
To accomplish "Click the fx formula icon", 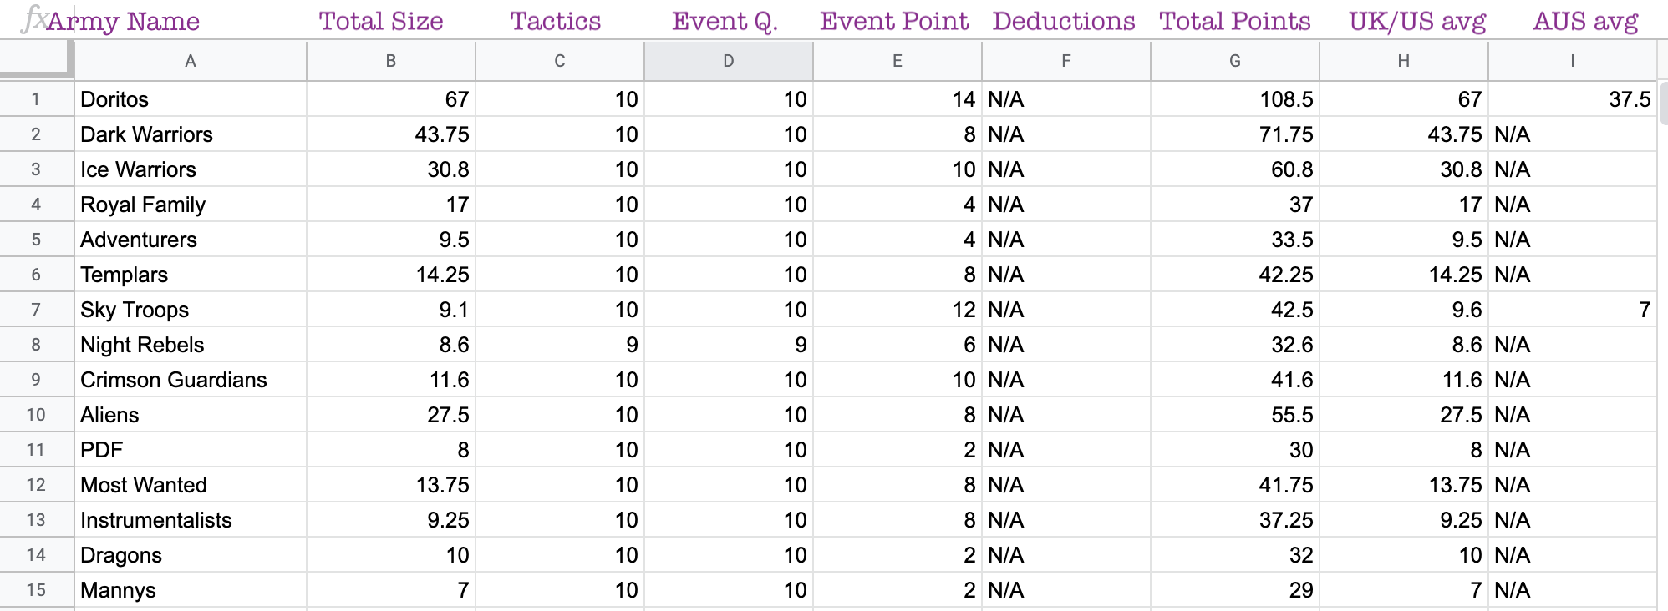I will [x=33, y=18].
